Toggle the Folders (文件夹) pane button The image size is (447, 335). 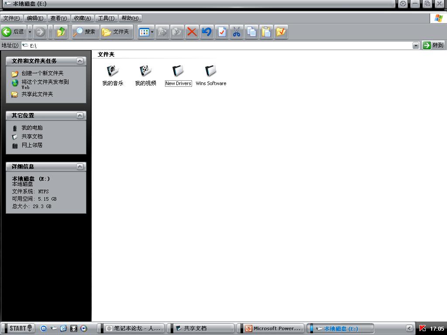[116, 31]
